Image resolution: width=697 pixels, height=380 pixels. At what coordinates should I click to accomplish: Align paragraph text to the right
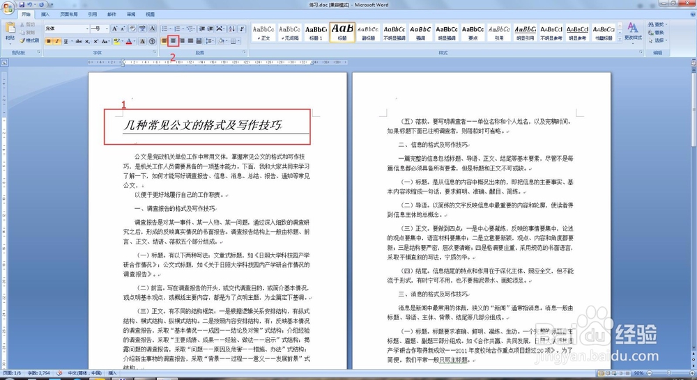tap(182, 41)
